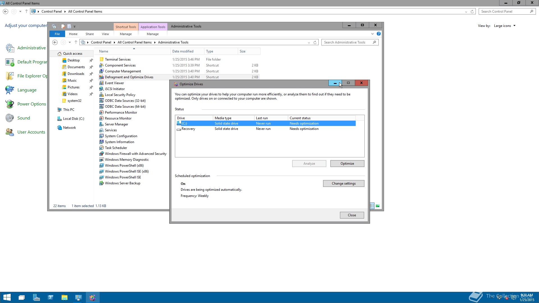Select This PC in the navigation pane
The height and width of the screenshot is (303, 539).
point(69,110)
